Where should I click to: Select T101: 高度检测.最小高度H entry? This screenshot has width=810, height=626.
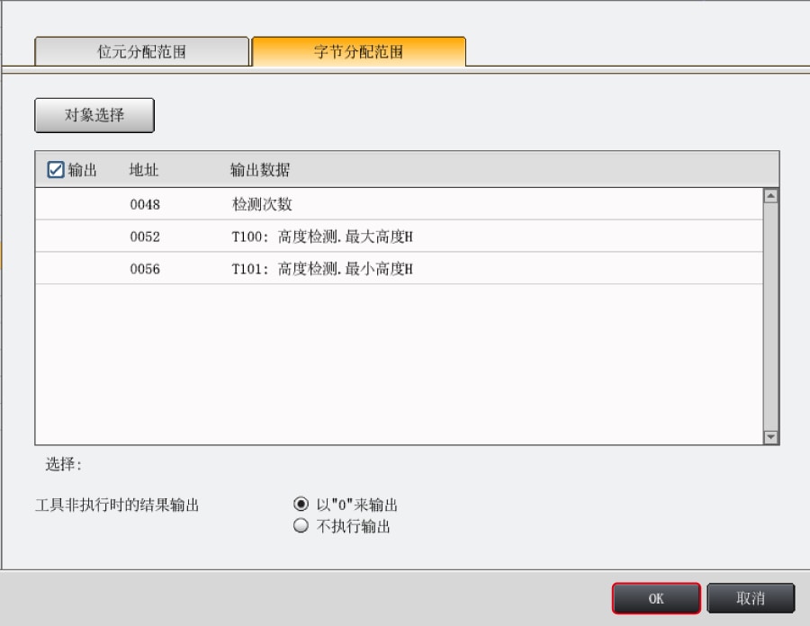point(322,269)
